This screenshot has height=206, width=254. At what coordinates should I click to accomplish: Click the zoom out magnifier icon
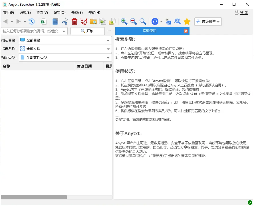[x=134, y=21]
